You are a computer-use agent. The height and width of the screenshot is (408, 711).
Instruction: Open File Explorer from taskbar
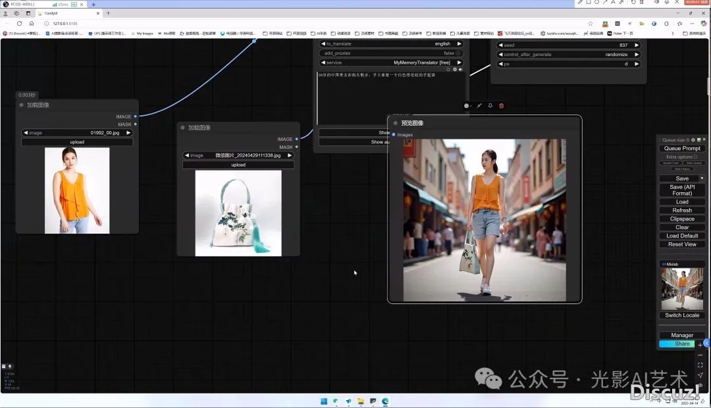click(361, 401)
